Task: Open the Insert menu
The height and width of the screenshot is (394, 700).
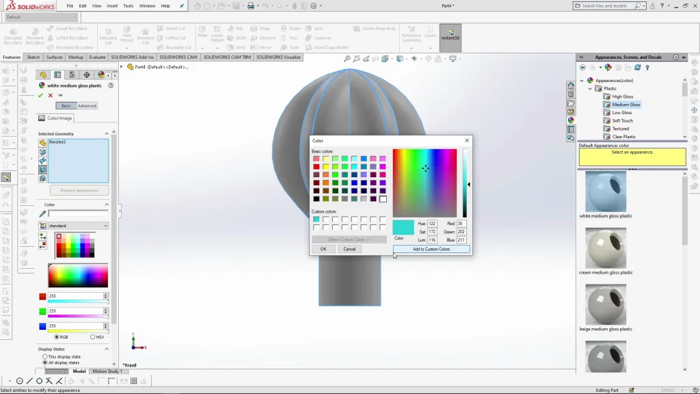Action: pyautogui.click(x=112, y=5)
